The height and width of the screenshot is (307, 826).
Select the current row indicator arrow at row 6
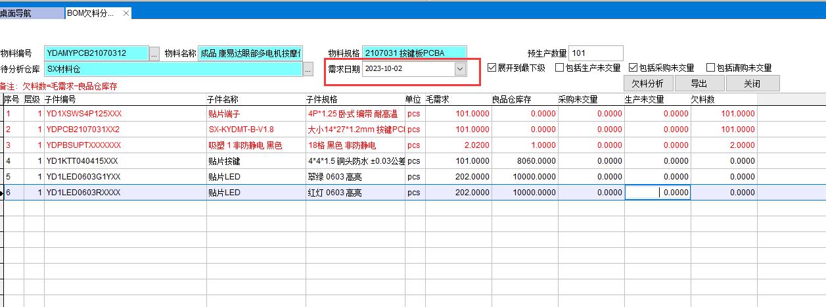pyautogui.click(x=2, y=193)
